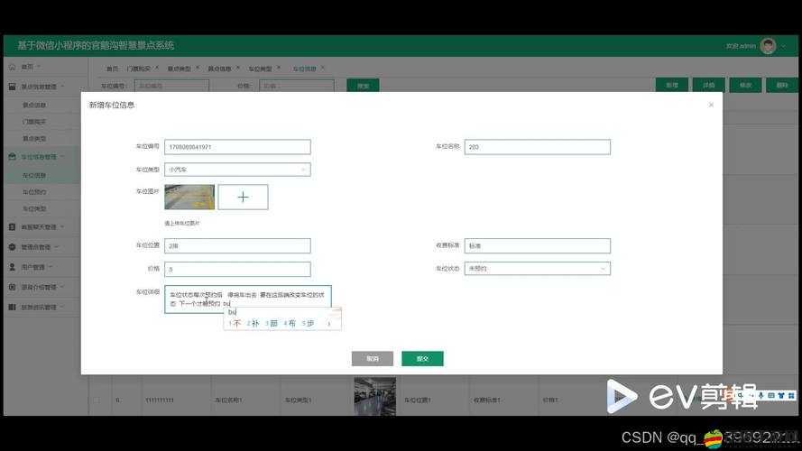802x451 pixels.
Task: Click the admin avatar icon
Action: point(768,46)
